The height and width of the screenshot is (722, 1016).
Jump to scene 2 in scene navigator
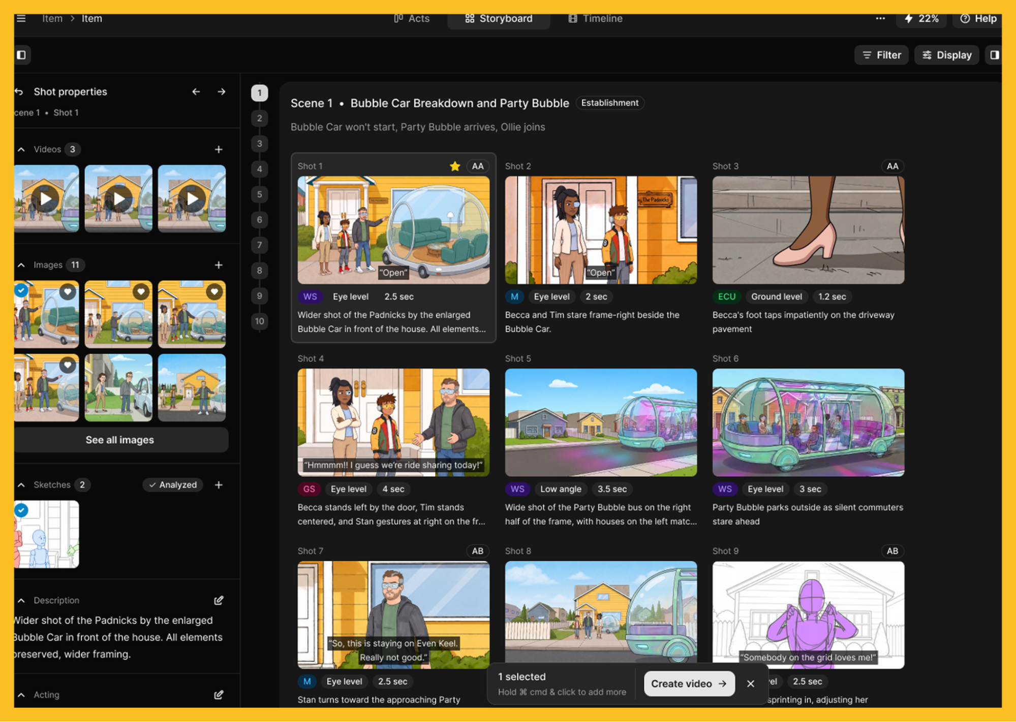pos(260,118)
